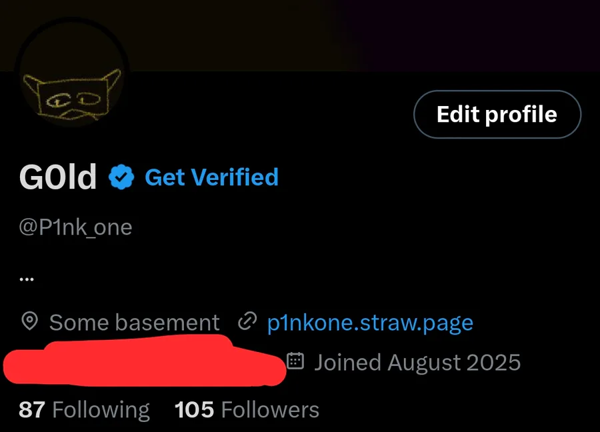This screenshot has height=432, width=600.
Task: Click the G0ld display name
Action: coord(58,177)
